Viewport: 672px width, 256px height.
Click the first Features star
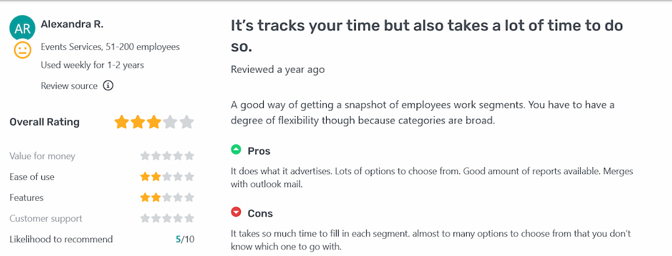point(145,198)
